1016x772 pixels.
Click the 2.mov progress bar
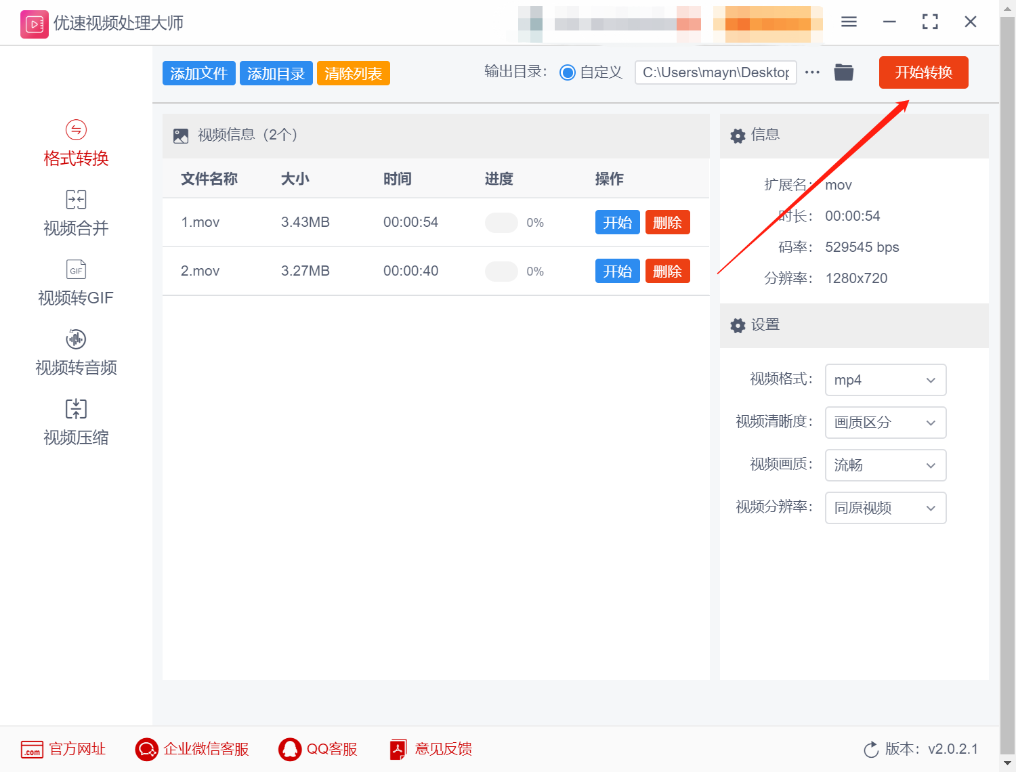501,272
